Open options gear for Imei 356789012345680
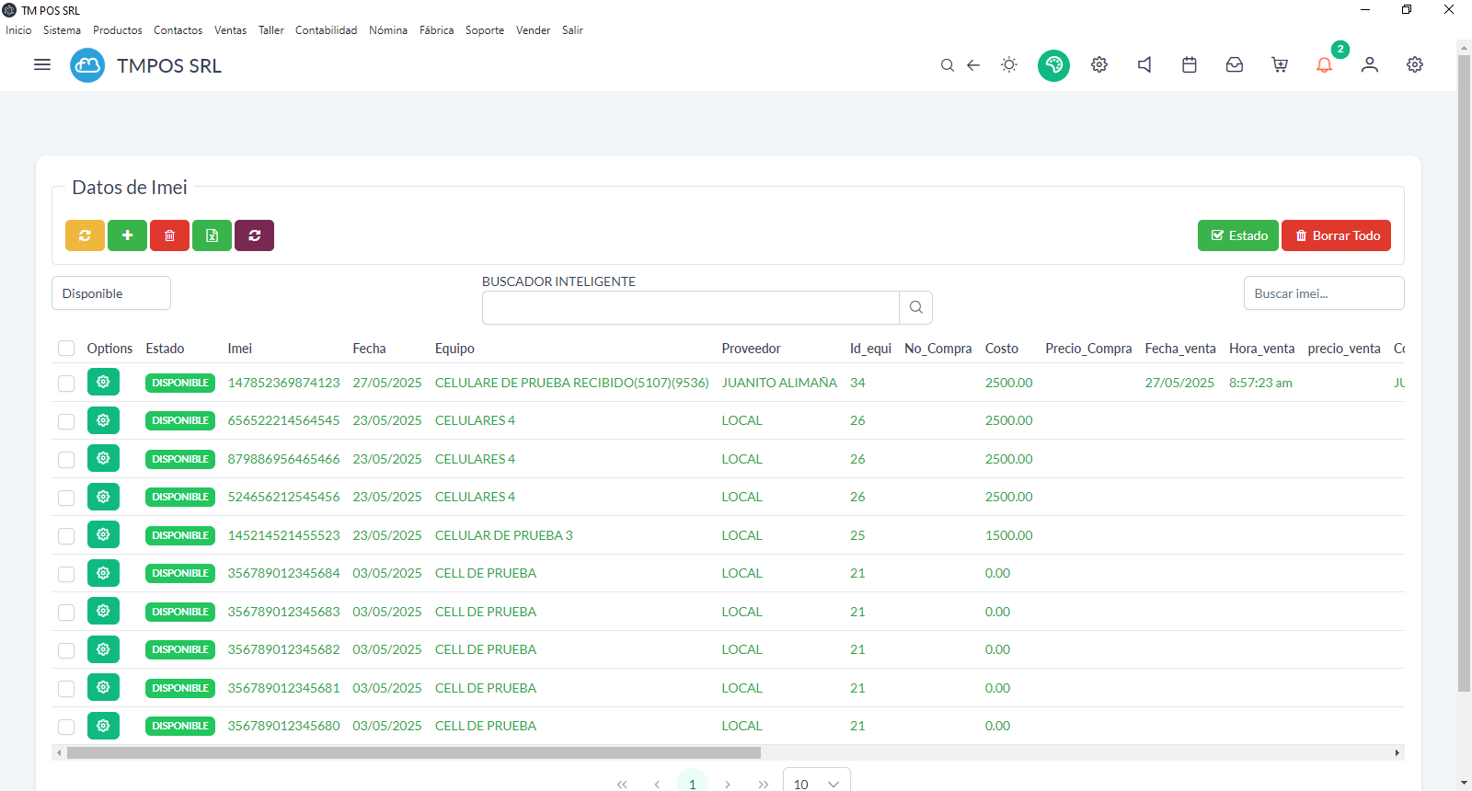This screenshot has width=1472, height=791. (103, 726)
